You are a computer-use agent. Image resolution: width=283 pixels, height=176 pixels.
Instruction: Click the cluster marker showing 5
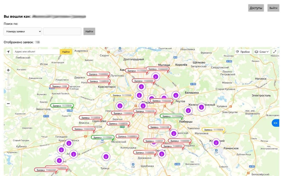(139, 95)
